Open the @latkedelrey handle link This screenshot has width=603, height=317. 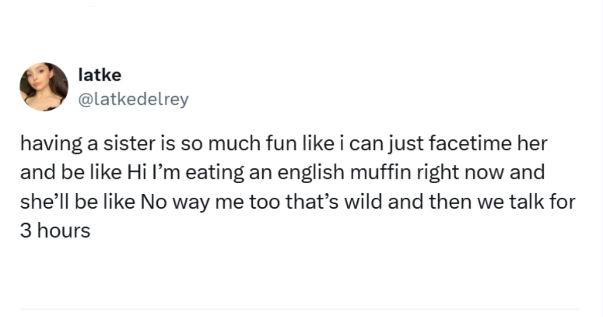click(x=134, y=99)
